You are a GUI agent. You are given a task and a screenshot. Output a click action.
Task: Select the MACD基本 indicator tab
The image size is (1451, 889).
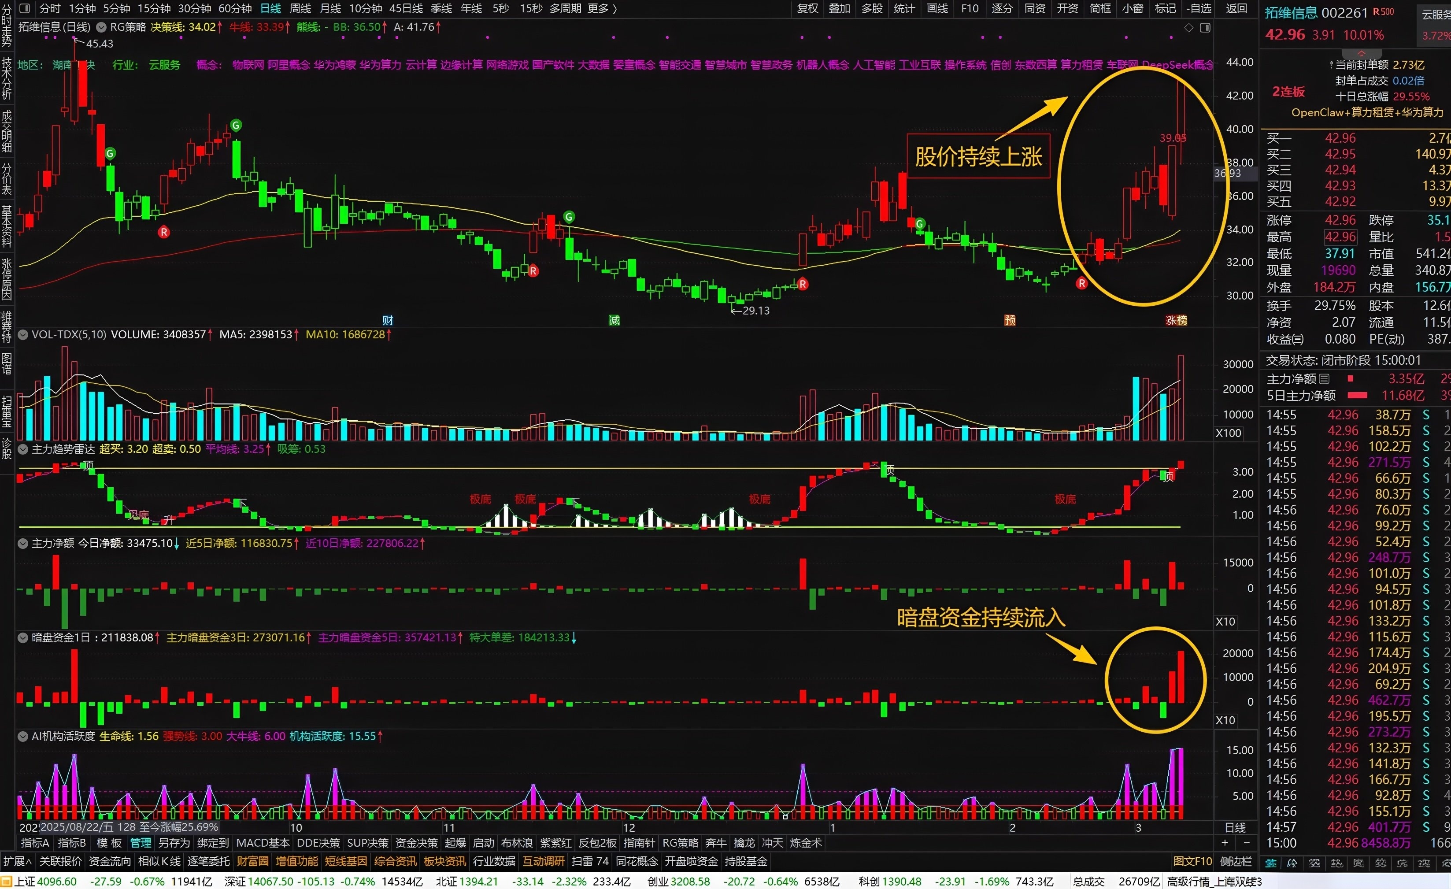click(x=263, y=843)
